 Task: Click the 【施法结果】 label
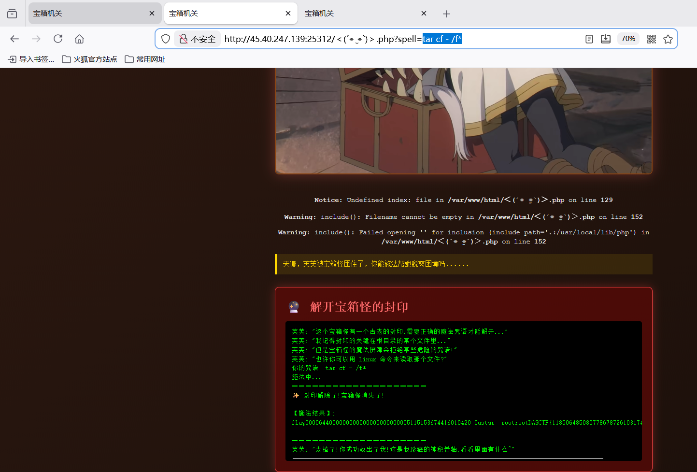[x=313, y=413]
